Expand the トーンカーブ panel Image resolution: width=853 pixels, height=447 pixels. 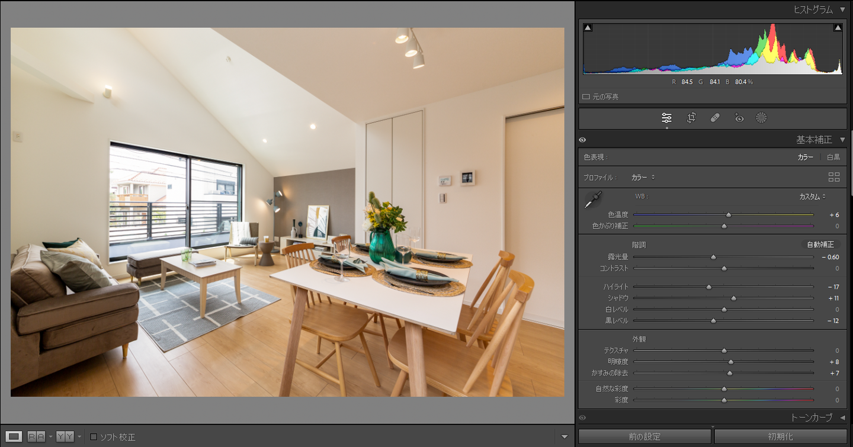point(843,417)
